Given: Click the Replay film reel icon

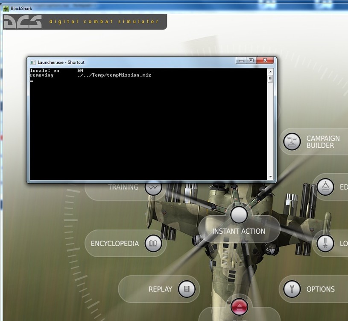Looking at the screenshot, I should [187, 289].
